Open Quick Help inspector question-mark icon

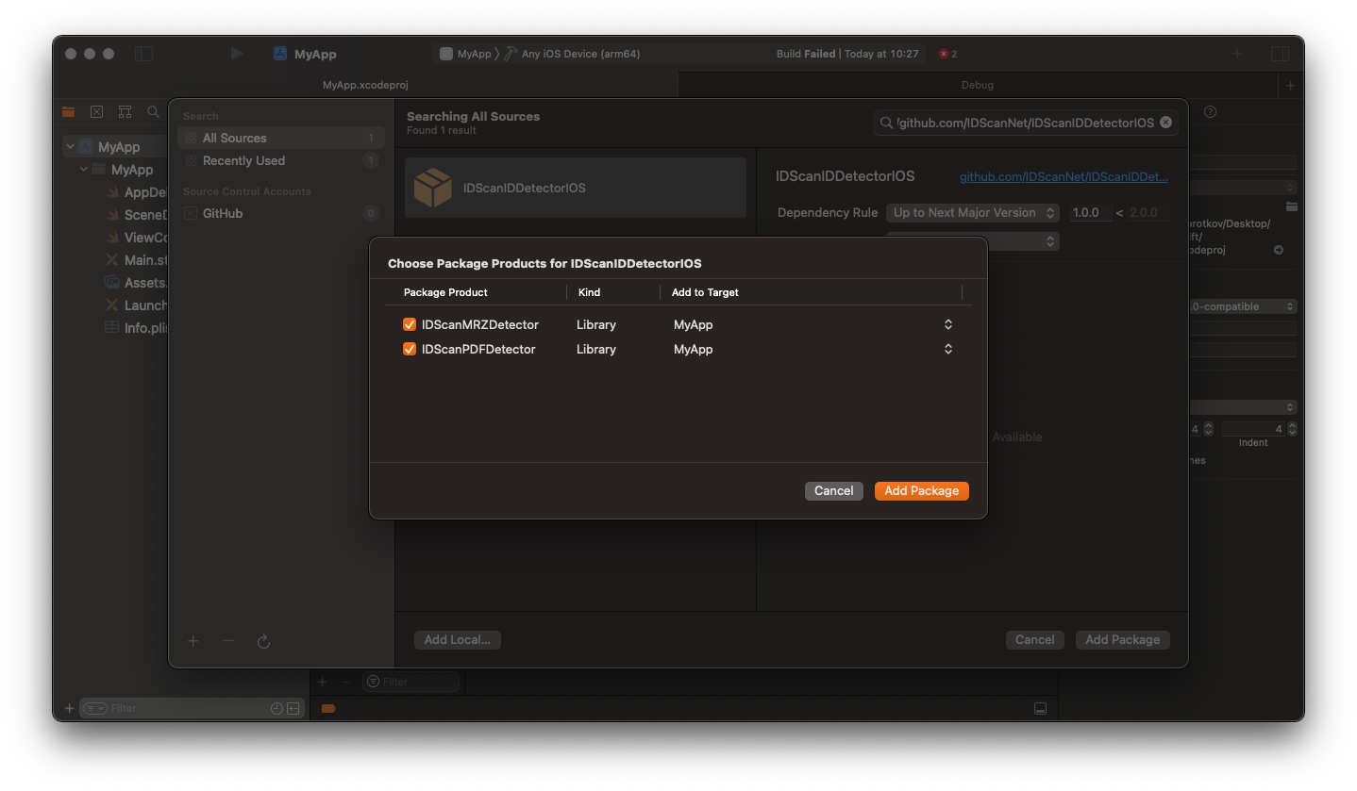click(x=1211, y=111)
